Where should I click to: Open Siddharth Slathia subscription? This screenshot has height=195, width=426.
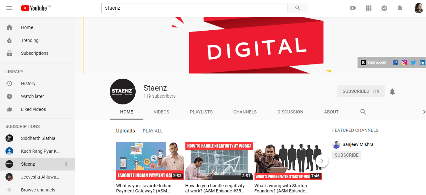(37, 138)
